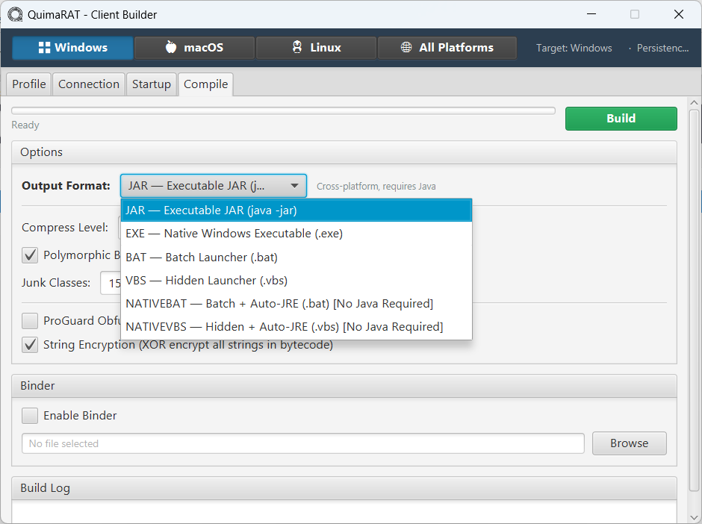702x524 pixels.
Task: Go to the Startup tab
Action: coord(152,84)
